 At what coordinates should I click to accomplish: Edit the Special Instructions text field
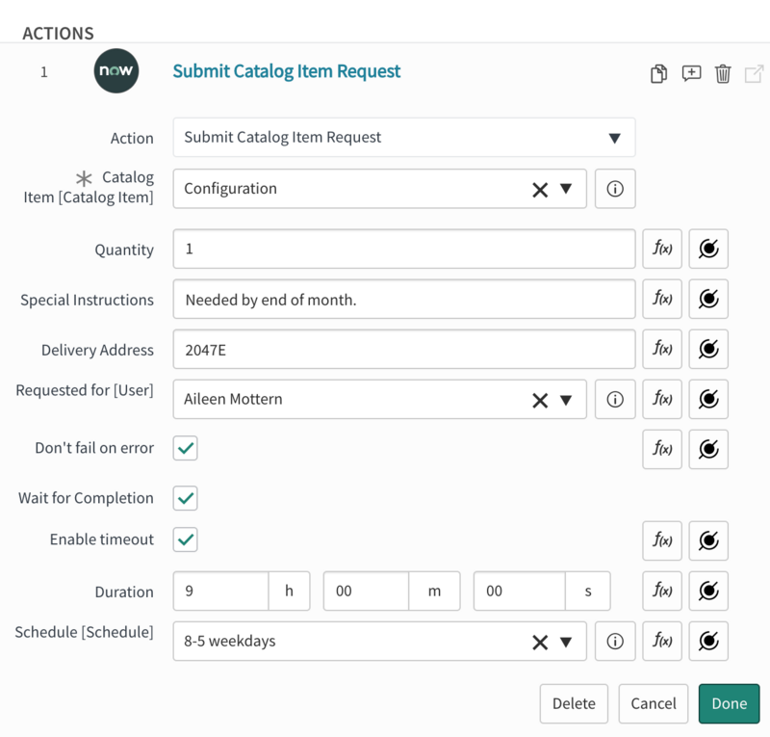(403, 299)
